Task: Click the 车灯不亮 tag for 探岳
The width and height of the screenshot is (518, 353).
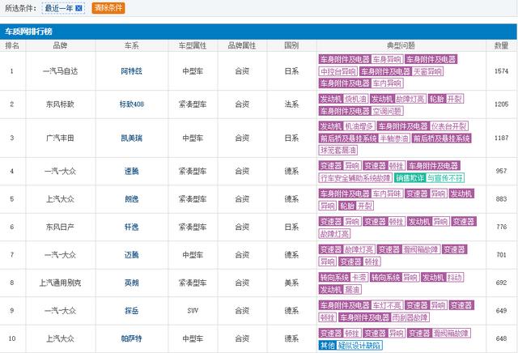Action: pos(387,305)
